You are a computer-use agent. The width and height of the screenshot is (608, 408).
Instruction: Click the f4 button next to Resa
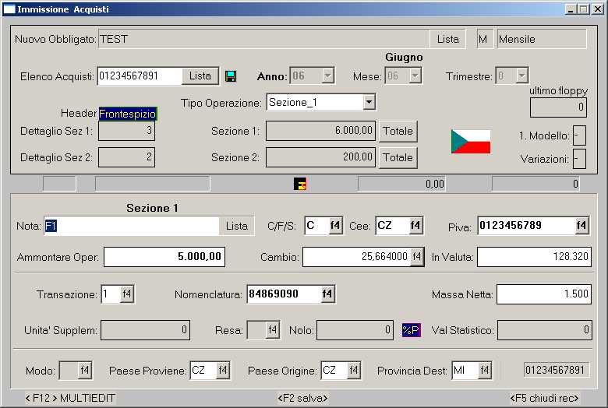(x=273, y=330)
